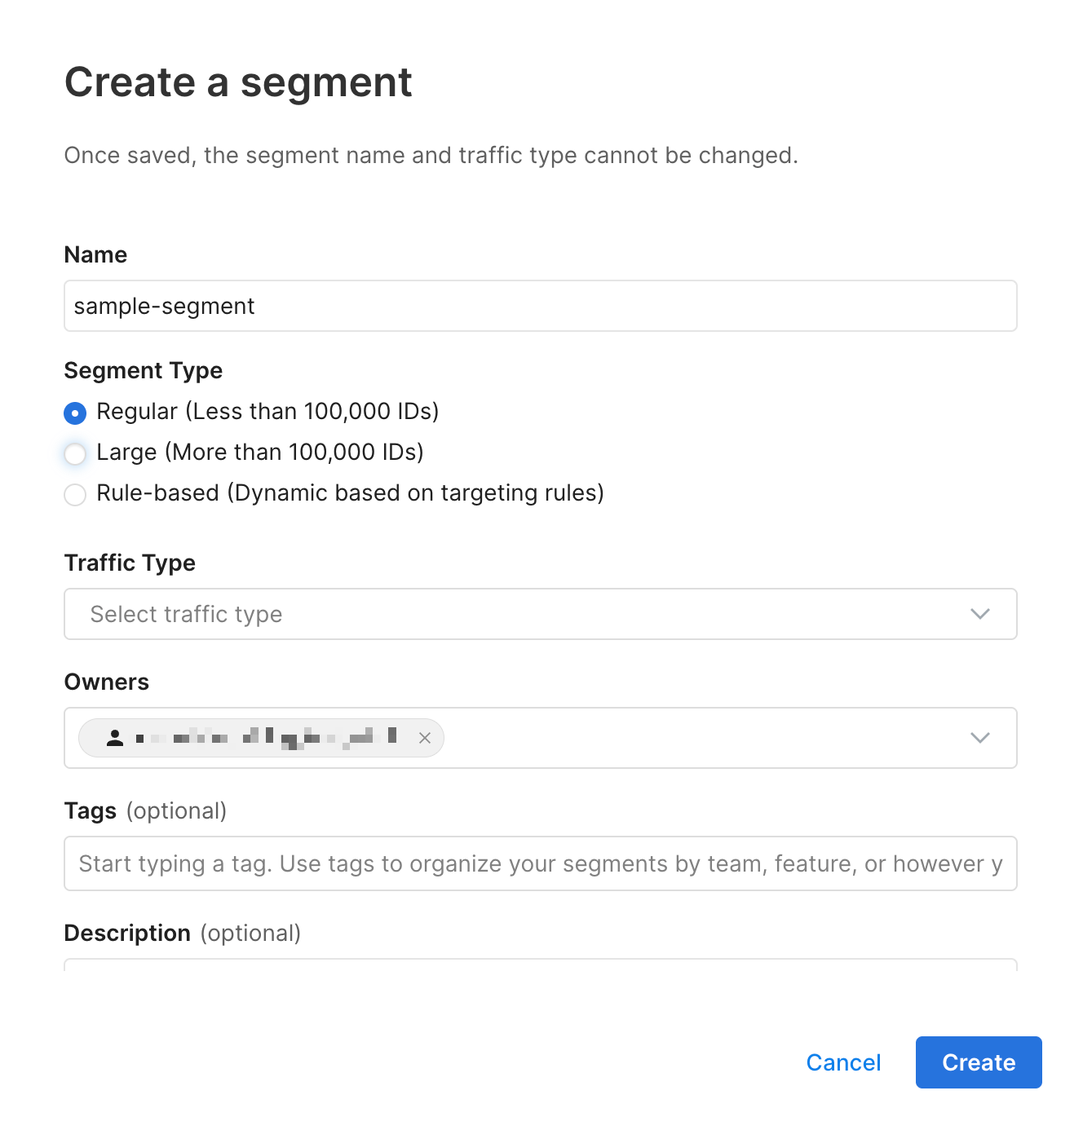
Task: Click the Traffic Type field label
Action: (130, 563)
